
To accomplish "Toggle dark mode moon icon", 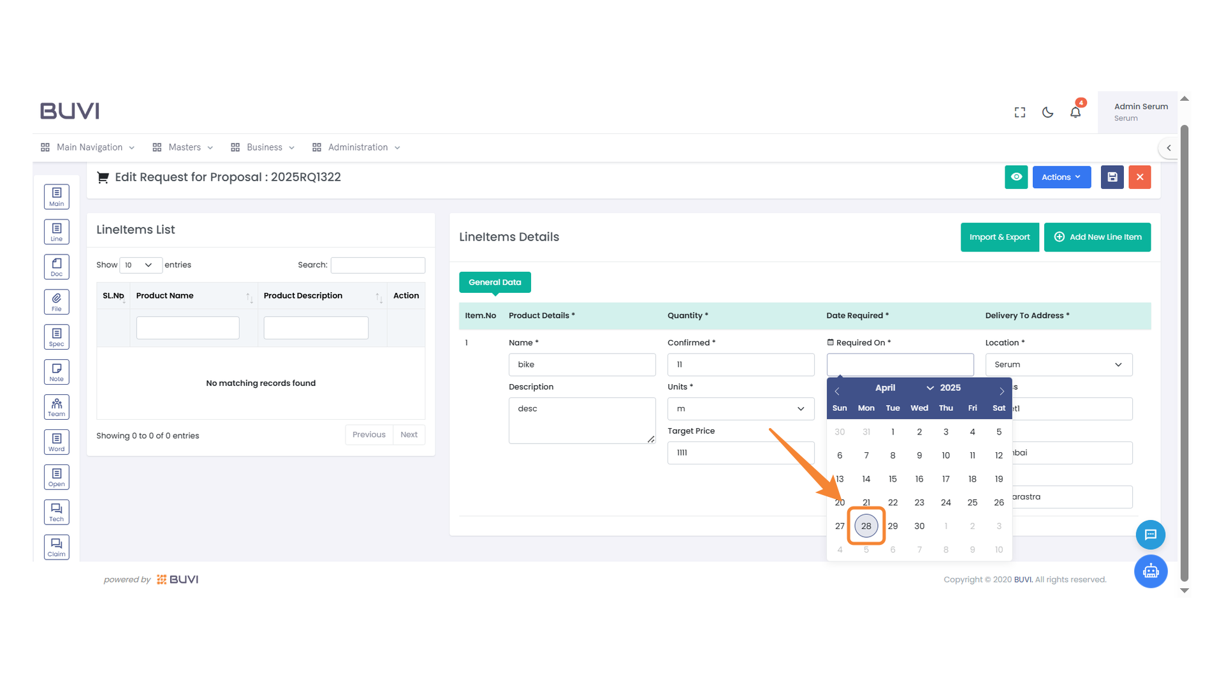I will click(1047, 112).
